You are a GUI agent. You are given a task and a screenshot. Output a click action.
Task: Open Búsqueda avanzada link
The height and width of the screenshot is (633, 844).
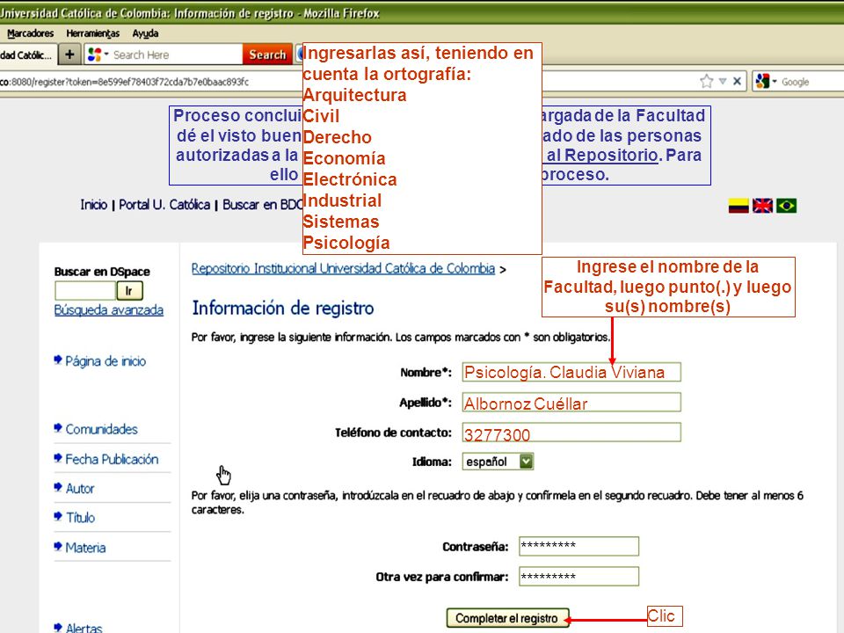(x=109, y=310)
